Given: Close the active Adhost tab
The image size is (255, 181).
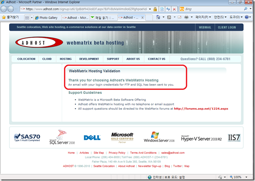Looking at the screenshot, I should tap(143, 17).
